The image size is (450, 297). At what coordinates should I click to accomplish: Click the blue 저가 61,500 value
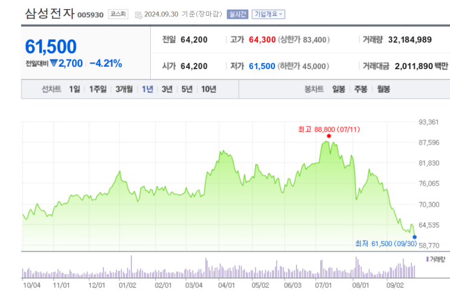pyautogui.click(x=262, y=66)
